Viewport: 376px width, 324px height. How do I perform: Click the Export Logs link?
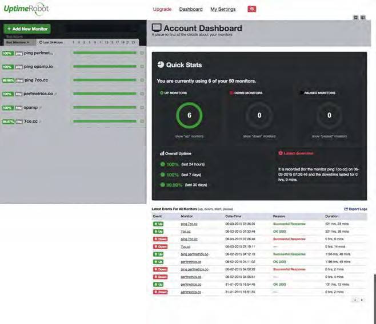(355, 209)
